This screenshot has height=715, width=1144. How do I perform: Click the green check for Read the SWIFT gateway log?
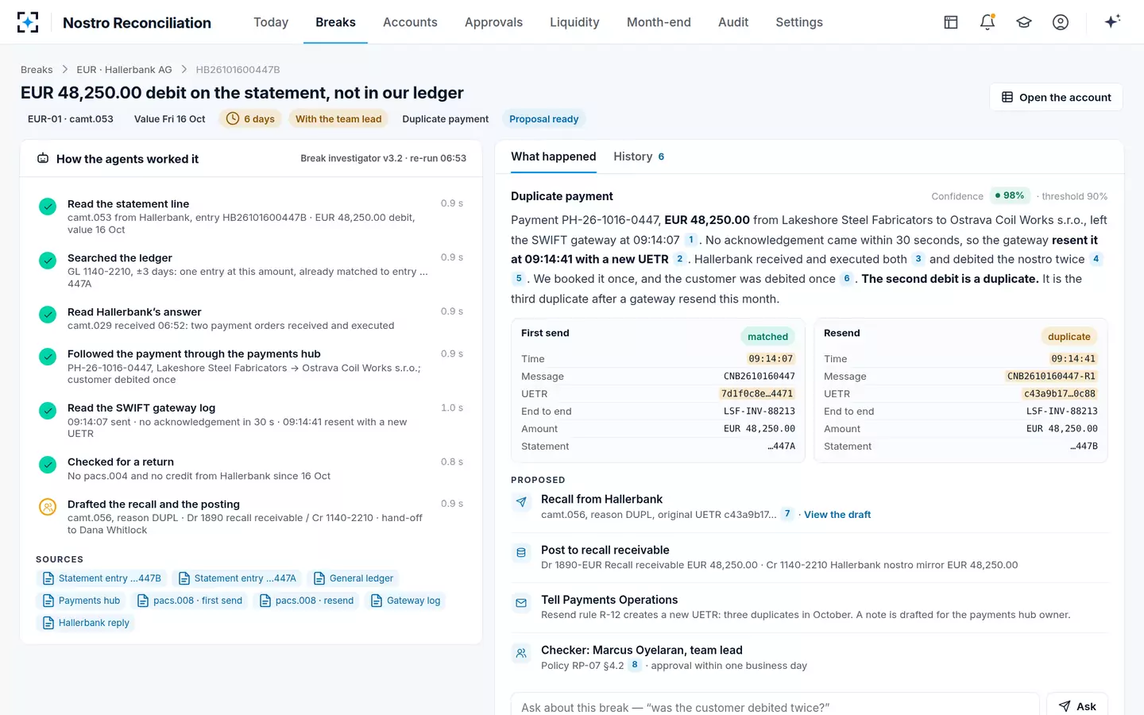point(48,411)
